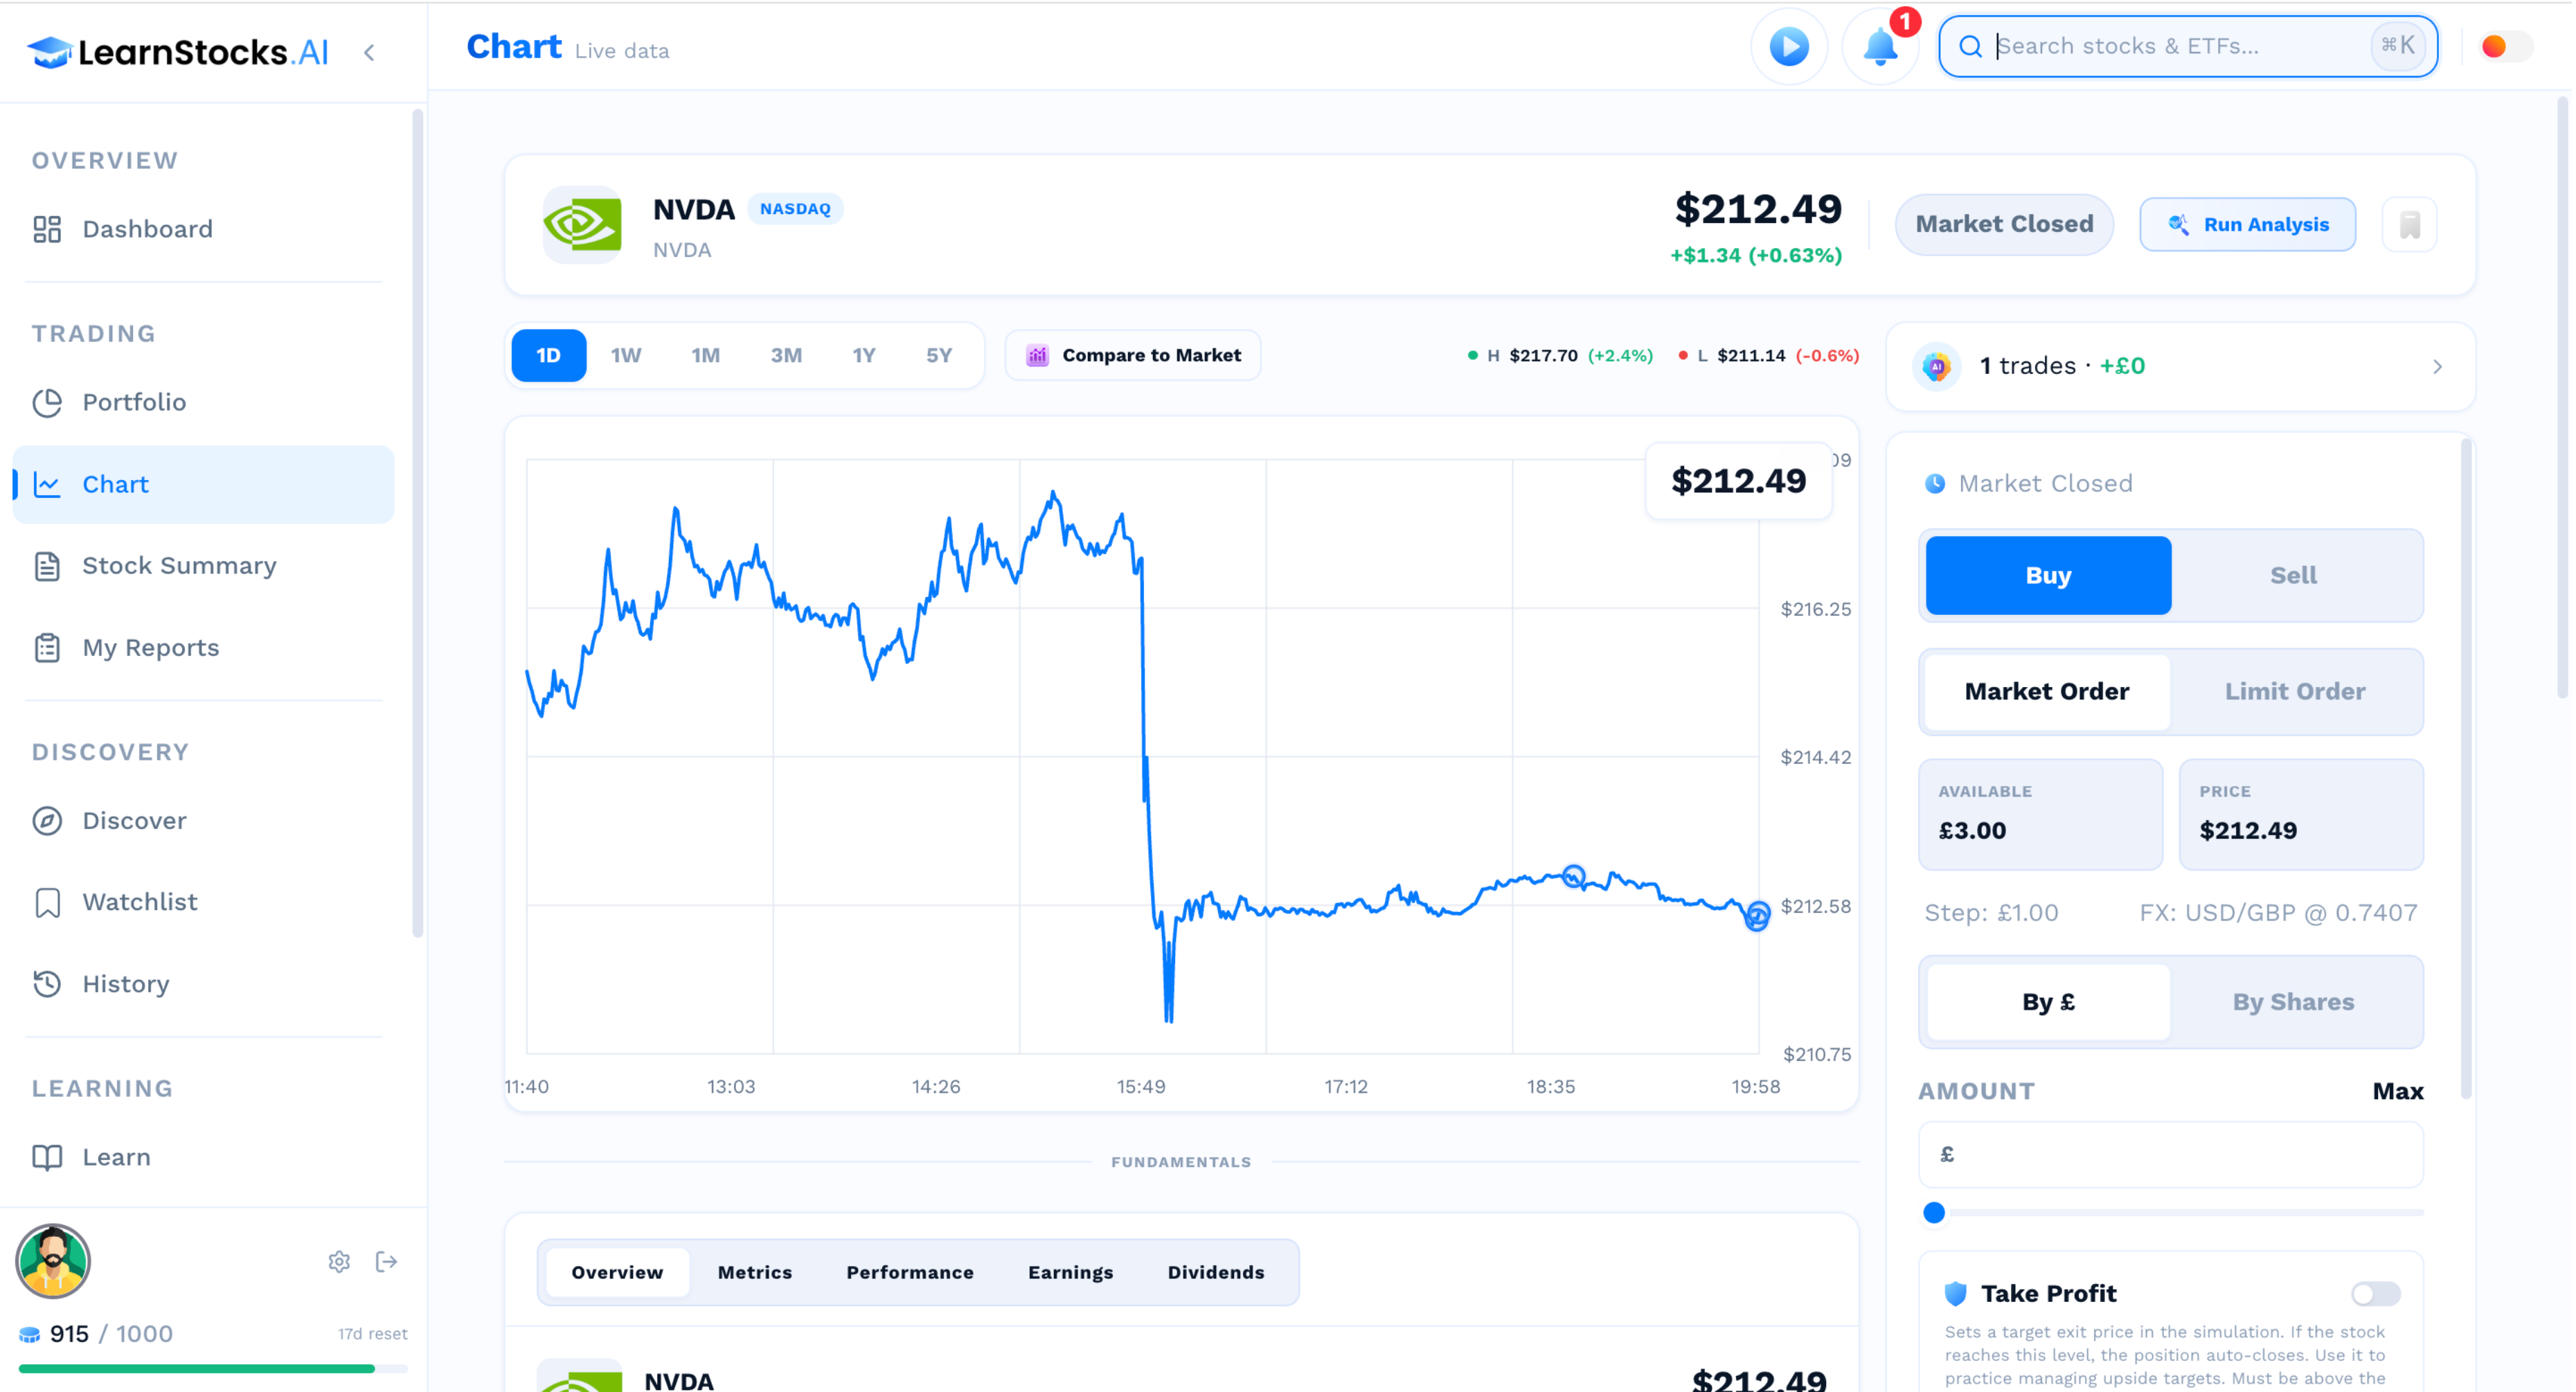Click the NVDA NVIDIA logo
This screenshot has width=2576, height=1392.
[582, 224]
